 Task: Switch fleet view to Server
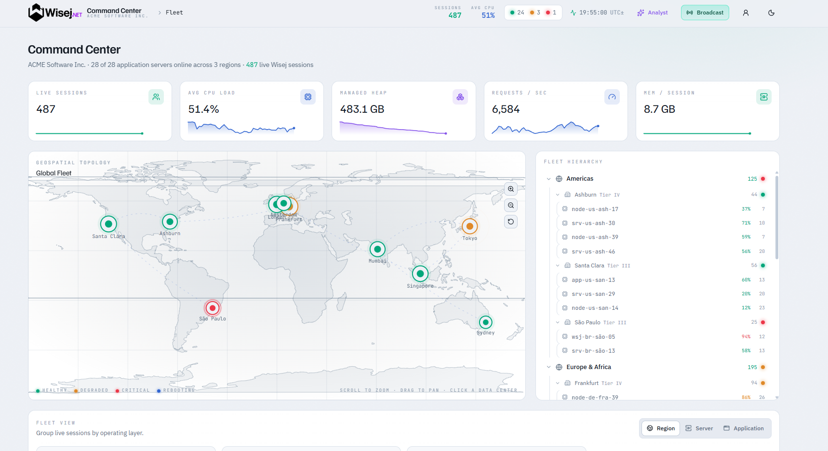pos(699,428)
